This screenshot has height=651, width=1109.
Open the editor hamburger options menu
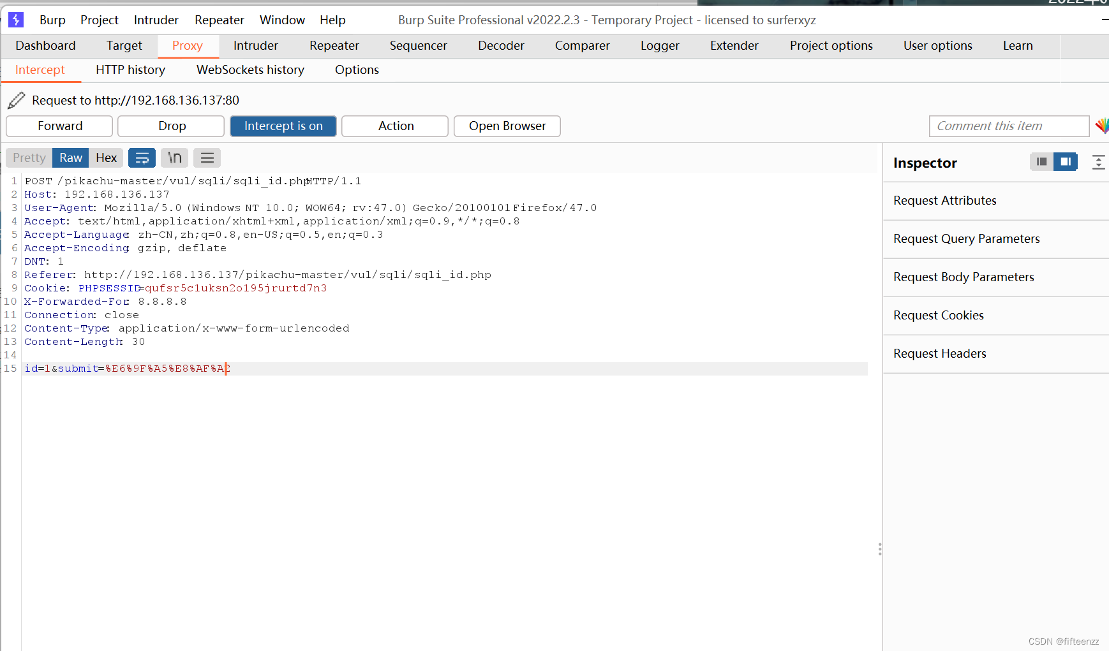207,157
